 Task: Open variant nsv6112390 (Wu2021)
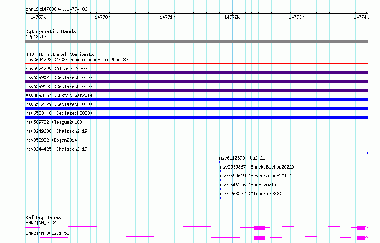click(243, 158)
